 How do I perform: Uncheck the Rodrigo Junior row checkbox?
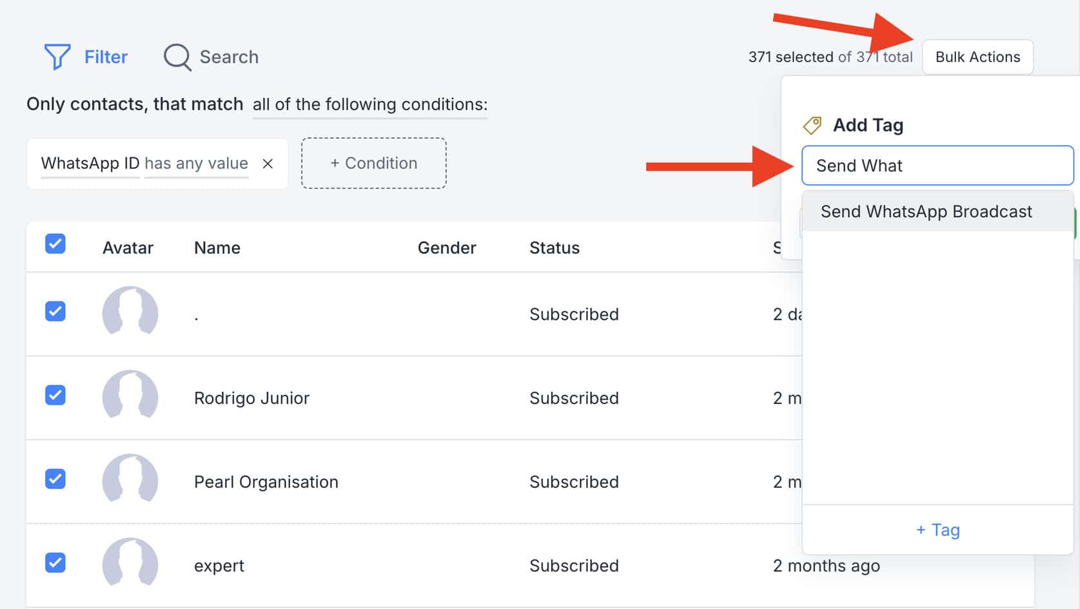[x=55, y=395]
